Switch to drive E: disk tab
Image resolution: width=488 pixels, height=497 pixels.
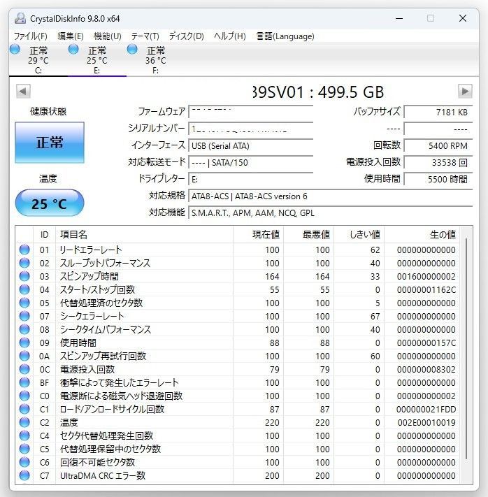(x=96, y=60)
